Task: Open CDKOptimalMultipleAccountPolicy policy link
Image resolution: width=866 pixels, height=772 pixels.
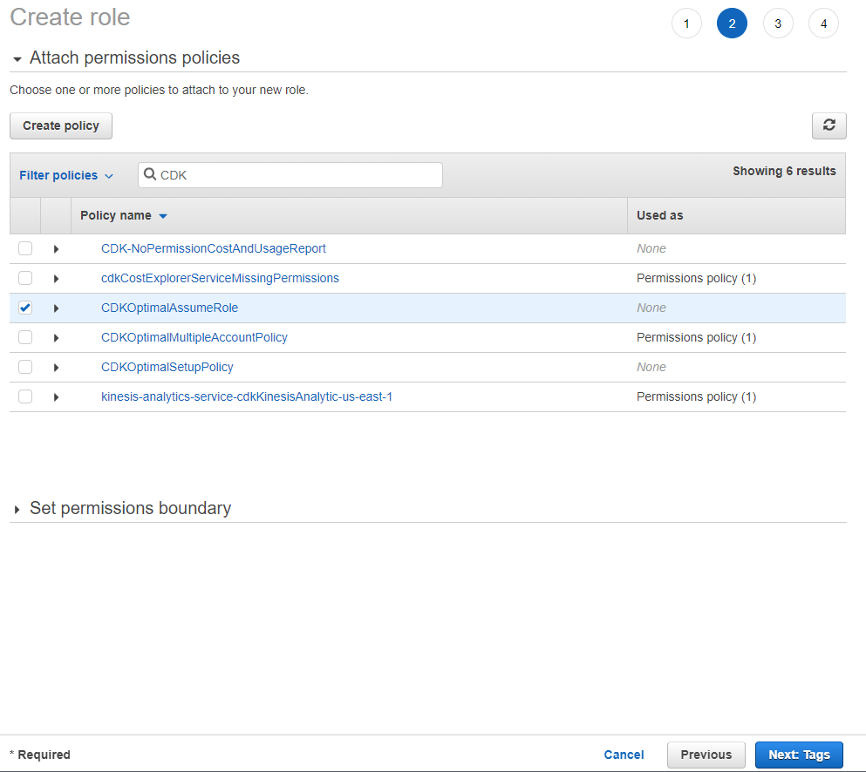Action: 194,337
